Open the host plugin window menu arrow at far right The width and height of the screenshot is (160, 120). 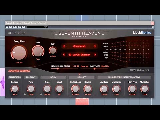click(x=153, y=27)
